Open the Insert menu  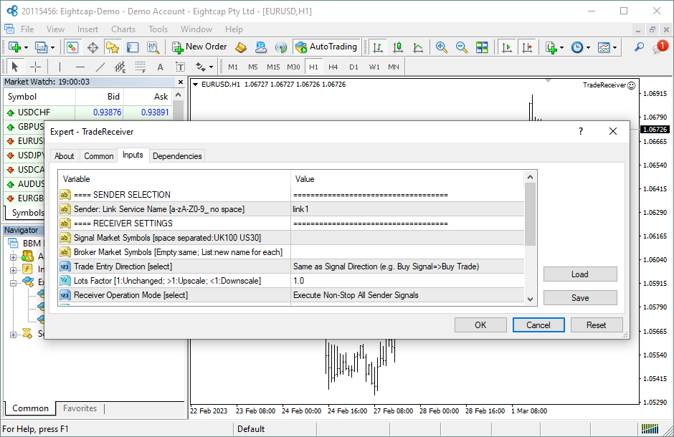pos(87,29)
